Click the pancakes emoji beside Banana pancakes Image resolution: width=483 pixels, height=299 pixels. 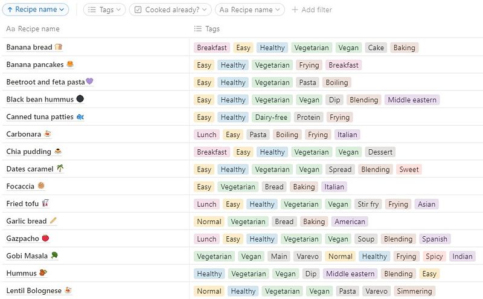pyautogui.click(x=70, y=64)
